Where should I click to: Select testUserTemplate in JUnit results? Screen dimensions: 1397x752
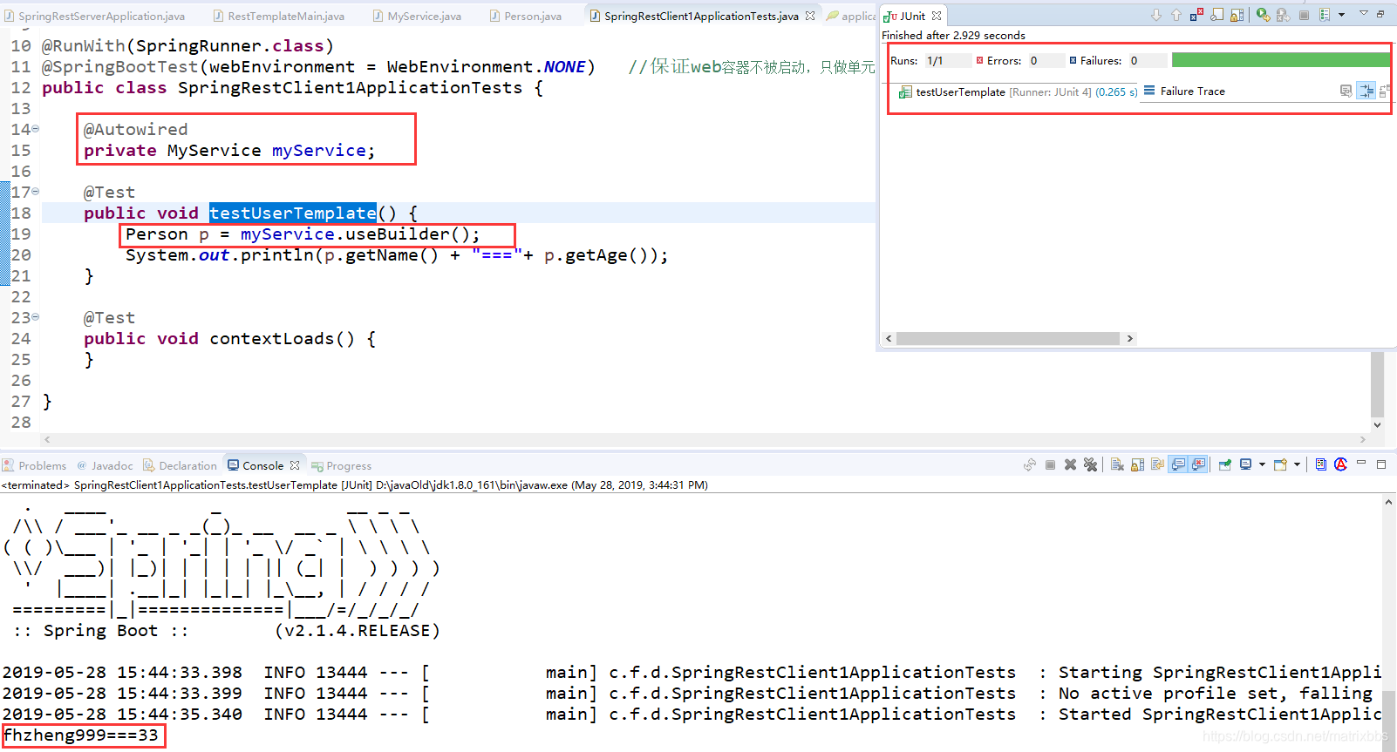click(x=1018, y=91)
